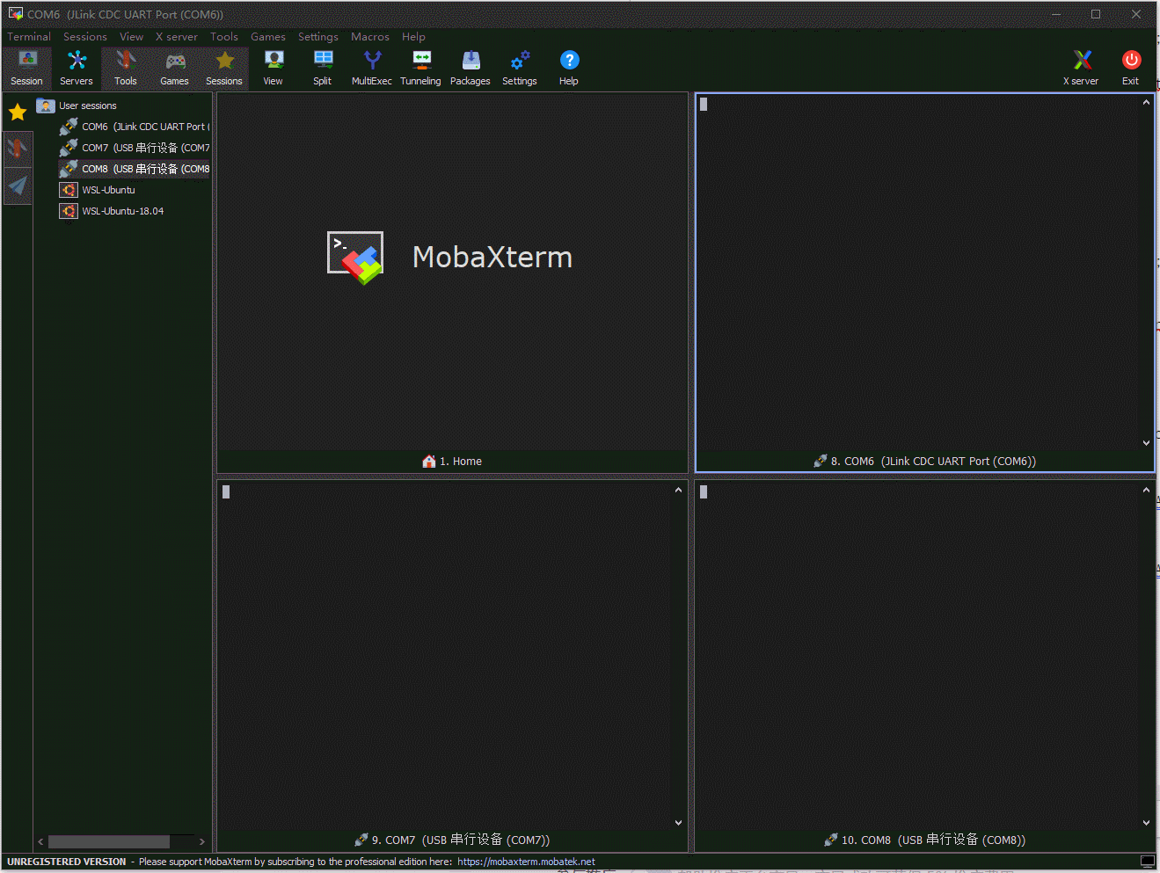This screenshot has width=1160, height=873.
Task: Open the View menu in menu bar
Action: tap(132, 37)
